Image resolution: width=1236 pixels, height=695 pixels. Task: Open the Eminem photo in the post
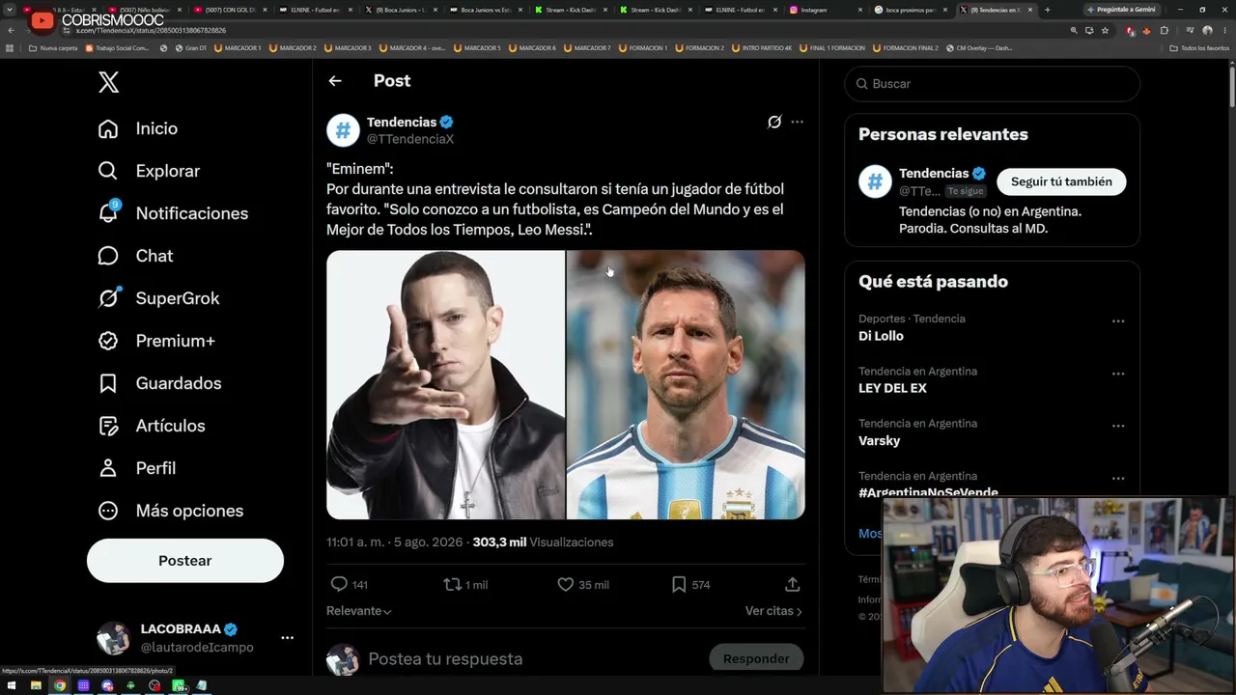pos(445,385)
